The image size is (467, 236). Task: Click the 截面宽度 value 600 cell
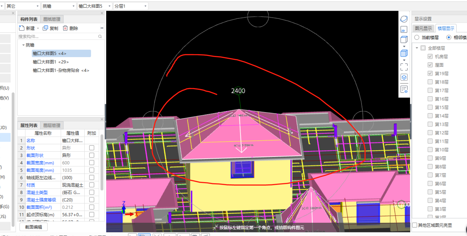point(73,163)
